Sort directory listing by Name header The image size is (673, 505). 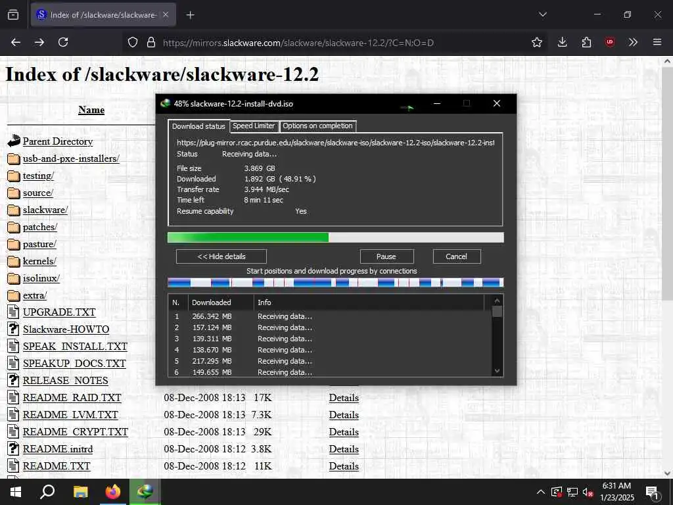click(91, 110)
